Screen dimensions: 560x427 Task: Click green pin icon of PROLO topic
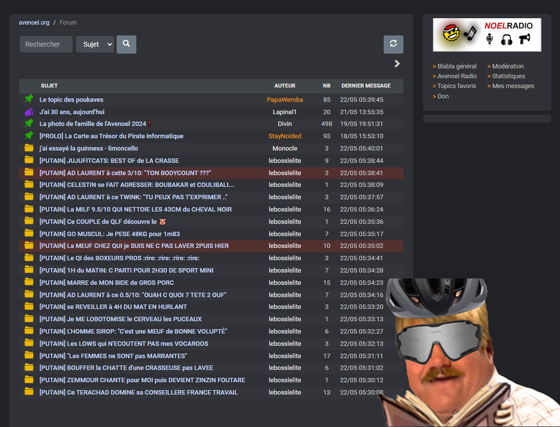(29, 136)
